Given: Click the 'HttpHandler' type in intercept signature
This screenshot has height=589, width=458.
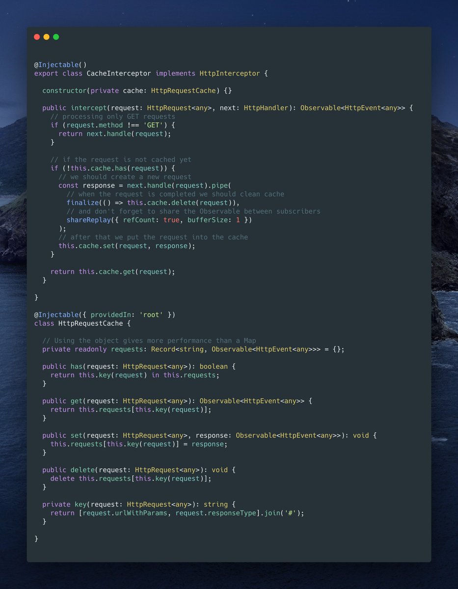Looking at the screenshot, I should point(266,107).
